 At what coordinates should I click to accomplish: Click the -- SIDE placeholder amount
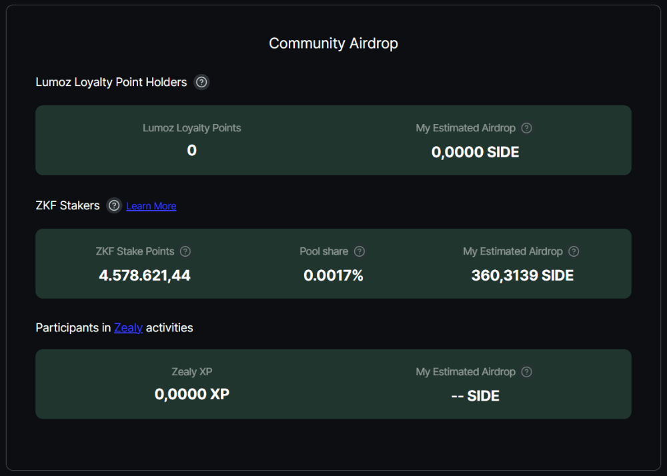point(475,396)
